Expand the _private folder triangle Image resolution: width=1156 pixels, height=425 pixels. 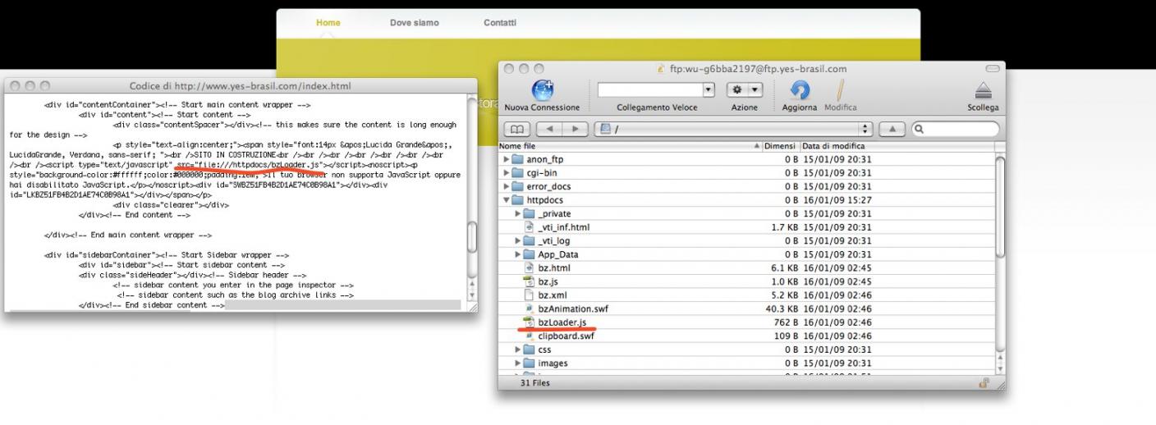[518, 213]
